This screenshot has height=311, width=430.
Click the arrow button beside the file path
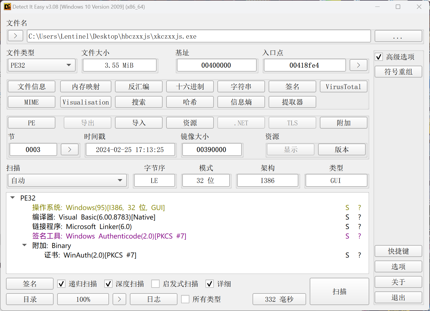[x=15, y=36]
